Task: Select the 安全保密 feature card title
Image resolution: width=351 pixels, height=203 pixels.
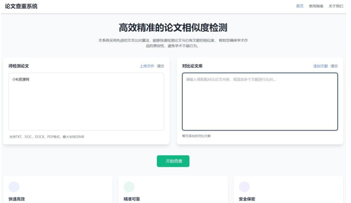Action: pos(247,199)
